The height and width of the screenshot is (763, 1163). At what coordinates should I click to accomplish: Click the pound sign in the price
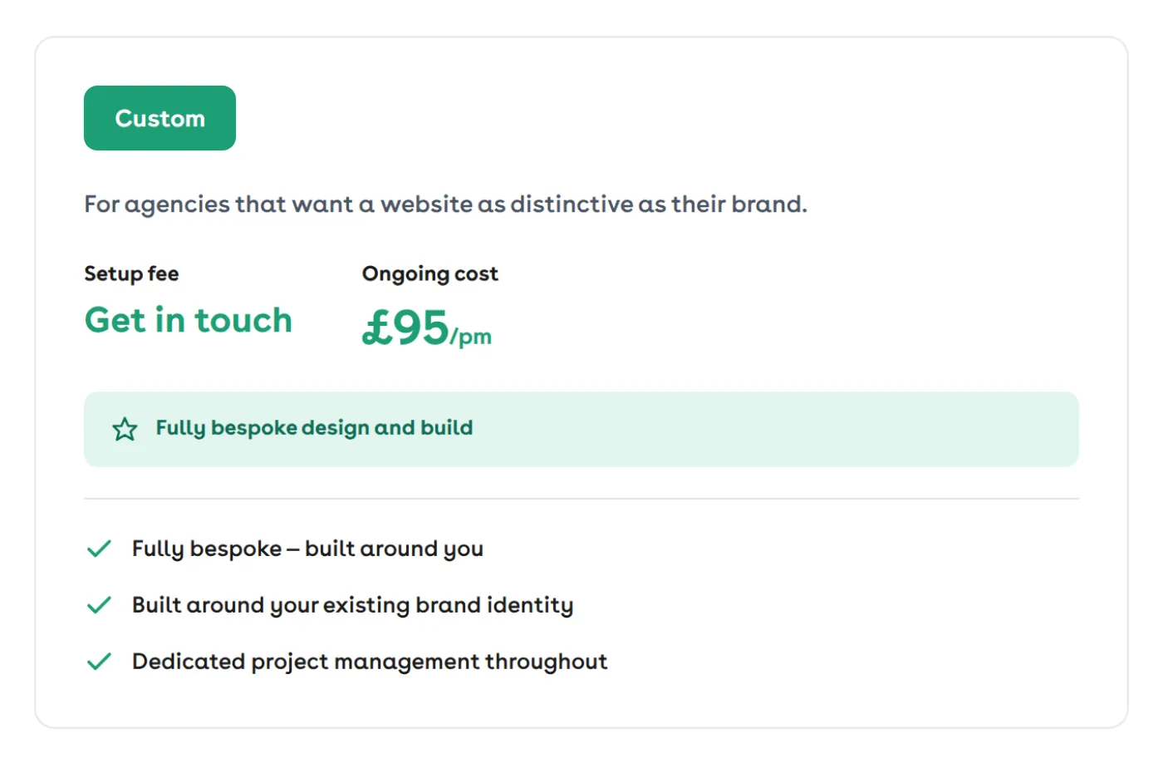coord(377,327)
